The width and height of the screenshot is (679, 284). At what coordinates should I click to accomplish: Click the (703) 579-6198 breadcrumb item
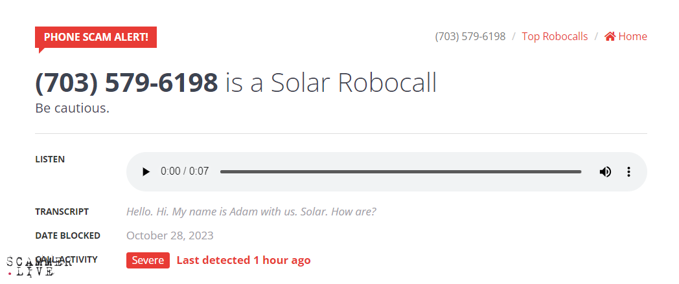470,36
